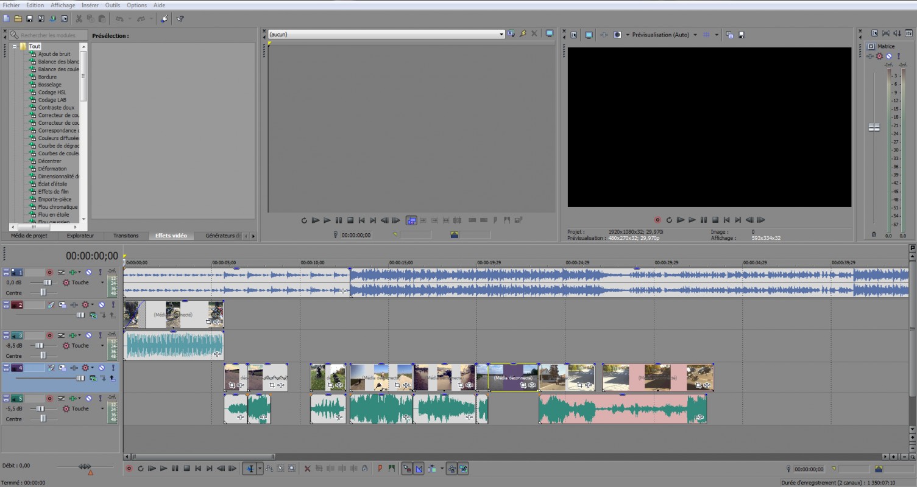Open a project with the folder icon
Viewport: 917px width, 487px height.
pyautogui.click(x=18, y=18)
